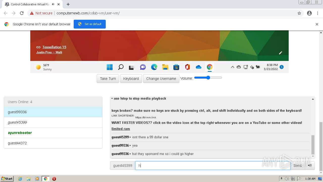Toggle the chat sound speaker icon
Image resolution: width=323 pixels, height=182 pixels.
(310, 166)
